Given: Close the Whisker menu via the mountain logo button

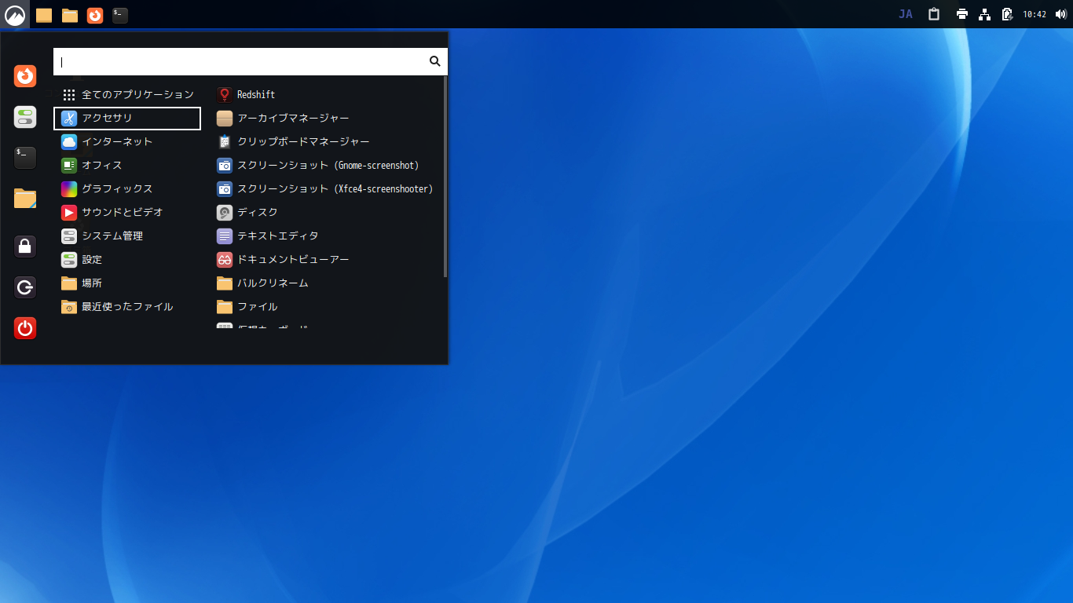Looking at the screenshot, I should click(15, 14).
